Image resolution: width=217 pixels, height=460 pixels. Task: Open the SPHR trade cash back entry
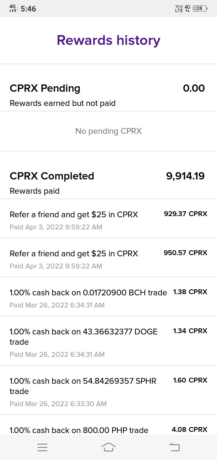click(108, 390)
